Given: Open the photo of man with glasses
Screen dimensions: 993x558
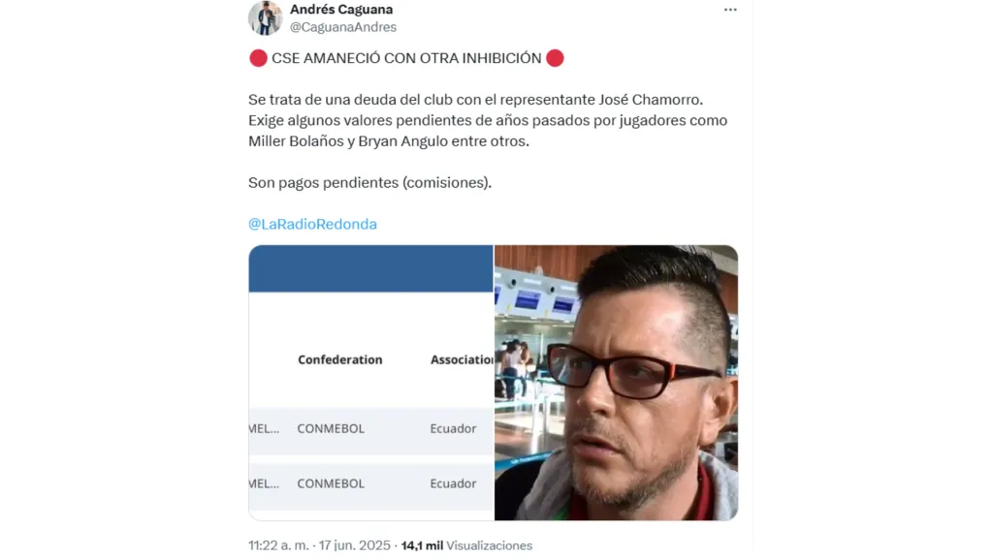Looking at the screenshot, I should coord(616,383).
